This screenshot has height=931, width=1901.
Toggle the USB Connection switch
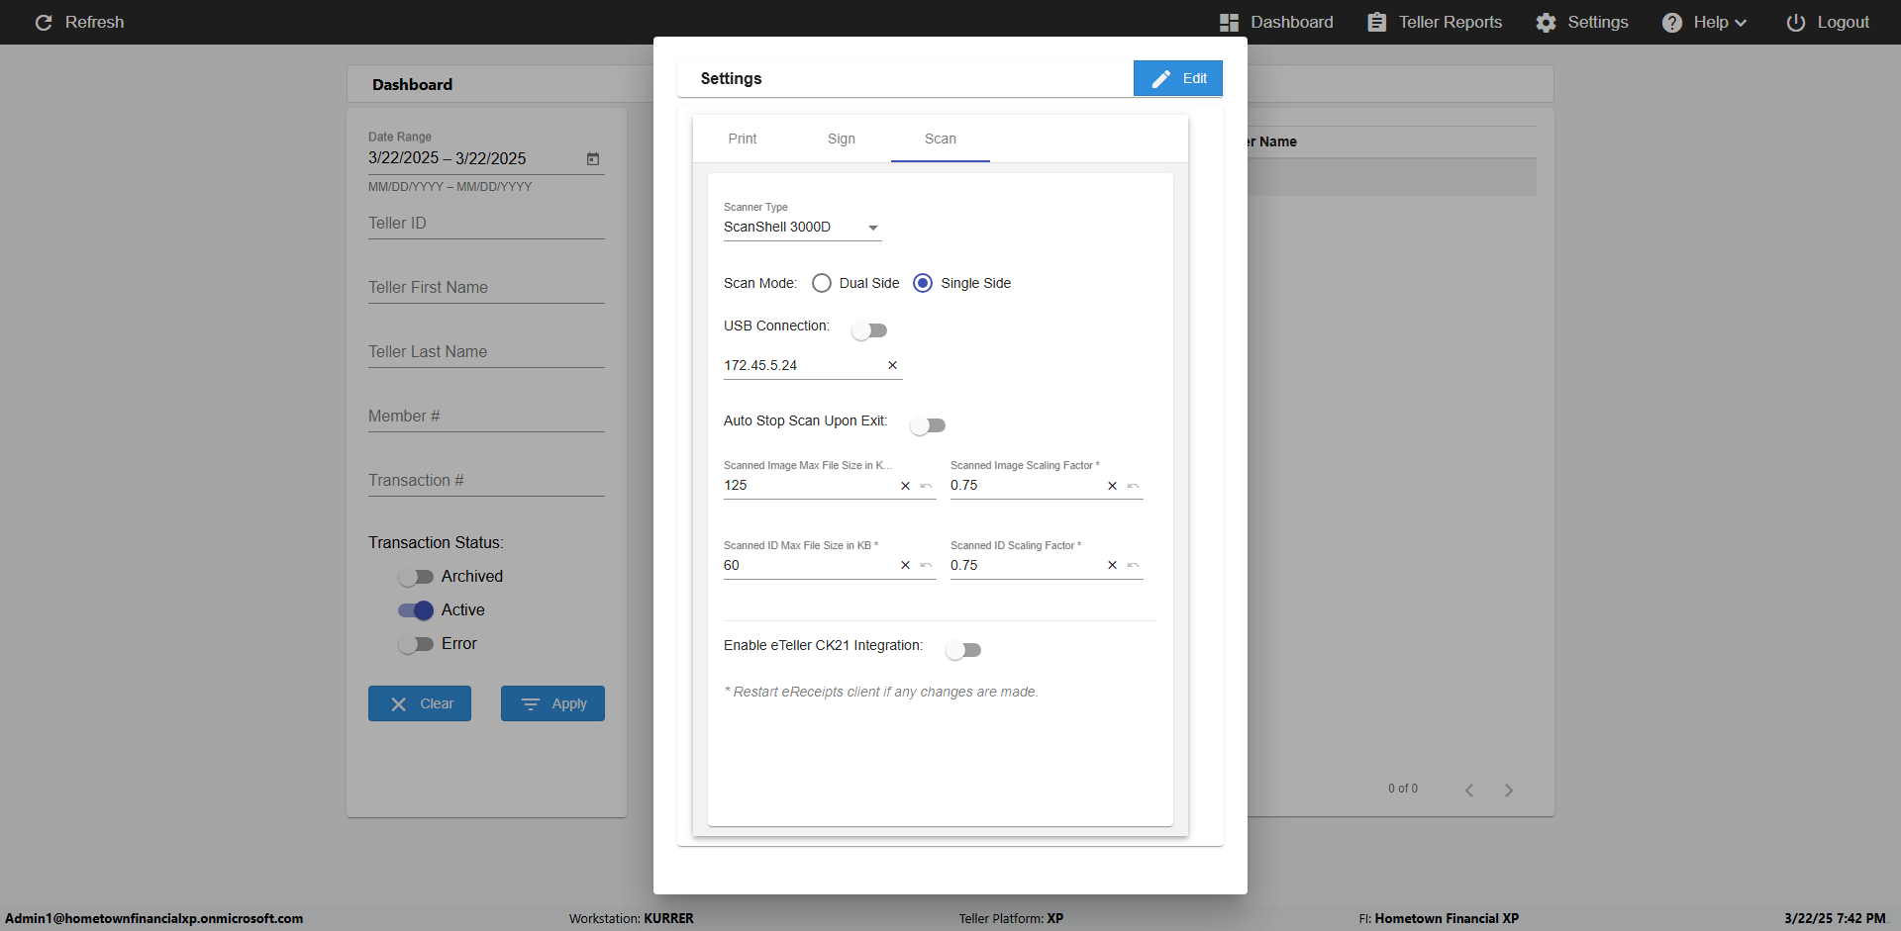(x=869, y=330)
